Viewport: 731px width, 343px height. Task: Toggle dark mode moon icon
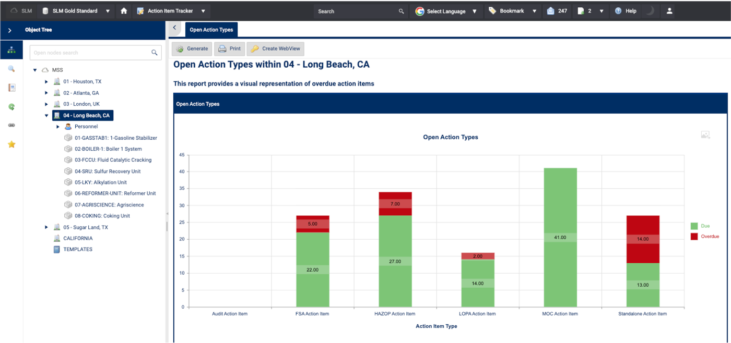point(650,11)
